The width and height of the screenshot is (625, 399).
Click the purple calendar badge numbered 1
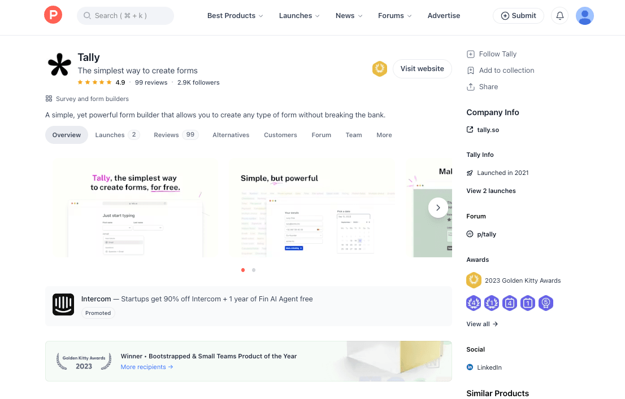pos(527,303)
